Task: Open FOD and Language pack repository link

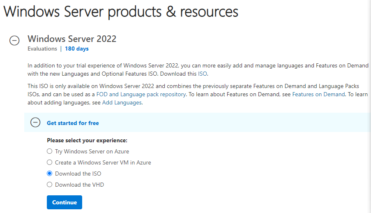Action: pos(141,94)
